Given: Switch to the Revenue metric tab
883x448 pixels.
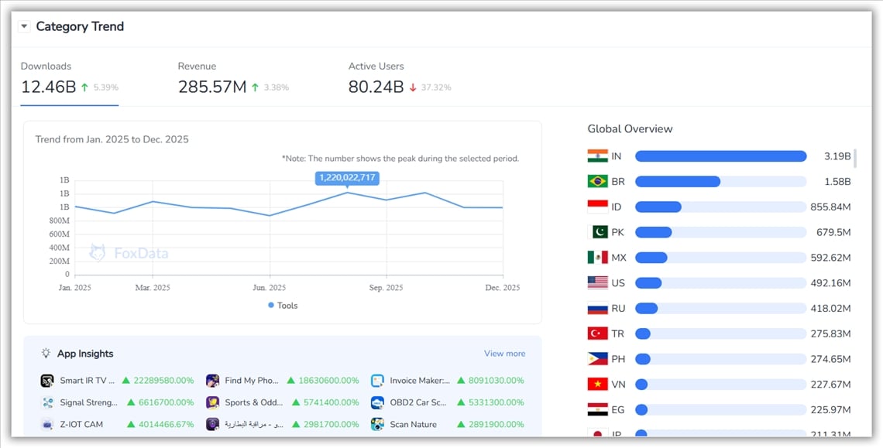Looking at the screenshot, I should (233, 78).
